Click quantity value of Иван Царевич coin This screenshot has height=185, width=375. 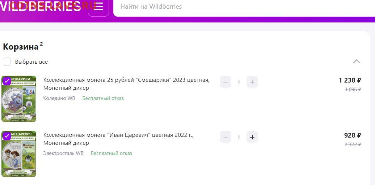[x=239, y=138]
